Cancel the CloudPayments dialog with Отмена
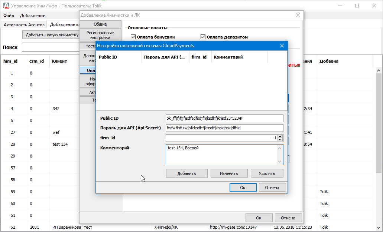Viewport: 383px width, 232px height. 272,188
